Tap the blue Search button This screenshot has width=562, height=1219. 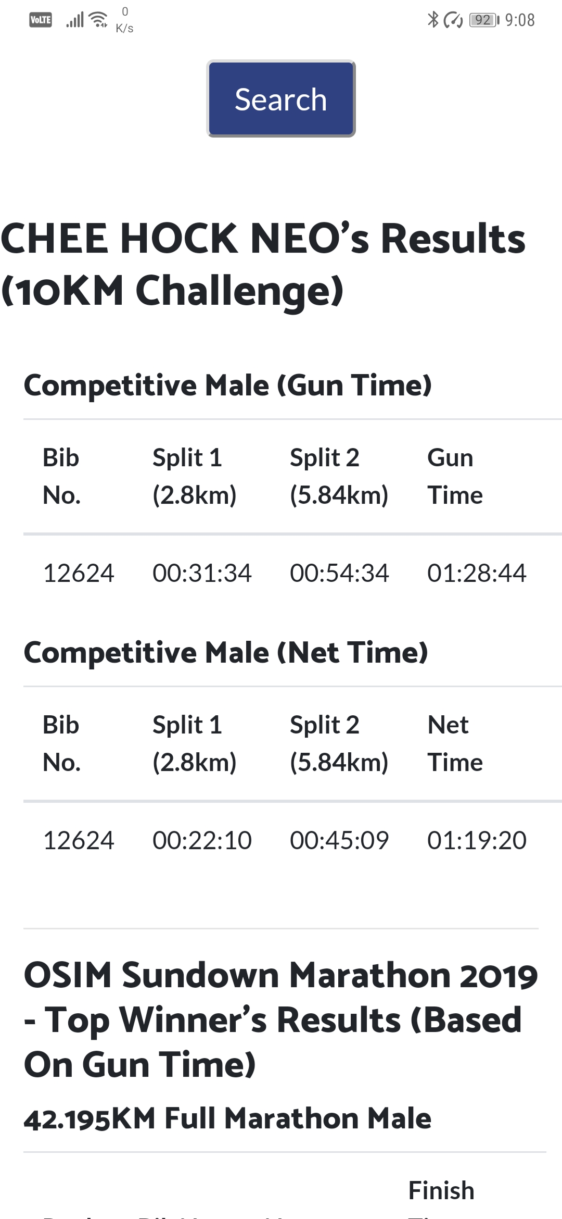click(281, 98)
